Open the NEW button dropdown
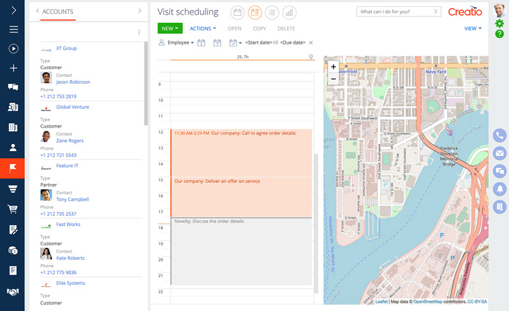Screen dimensions: 509x311 [170, 29]
